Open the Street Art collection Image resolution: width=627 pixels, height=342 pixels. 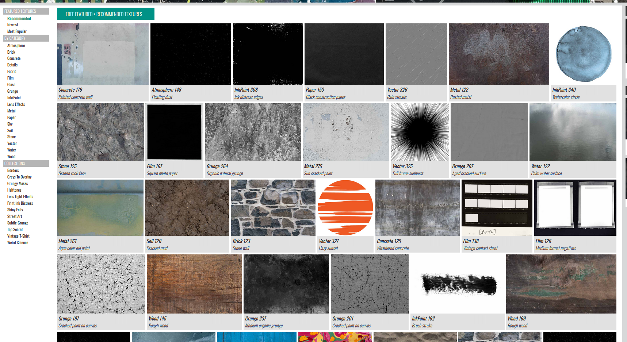tap(15, 216)
